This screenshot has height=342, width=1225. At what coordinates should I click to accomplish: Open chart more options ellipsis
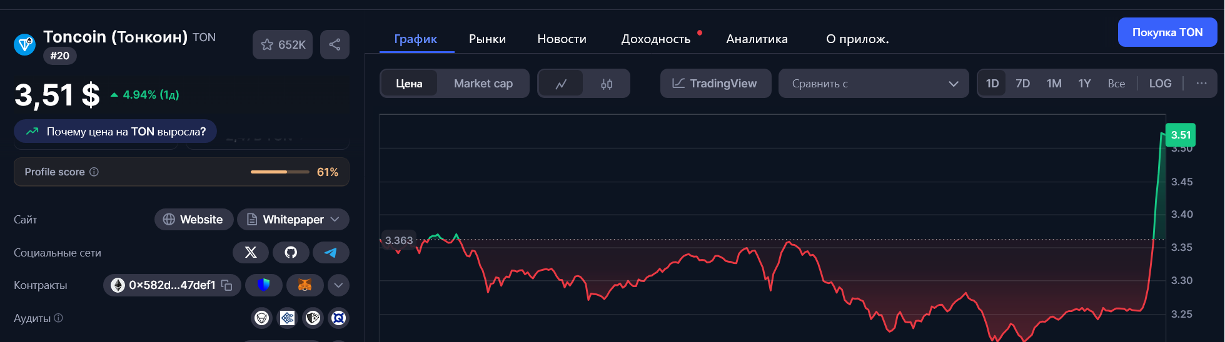pos(1201,84)
